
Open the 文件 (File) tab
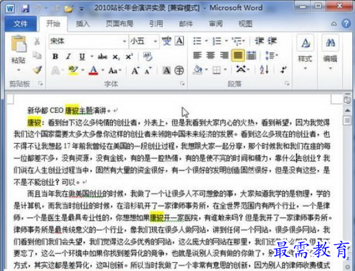tap(21, 24)
